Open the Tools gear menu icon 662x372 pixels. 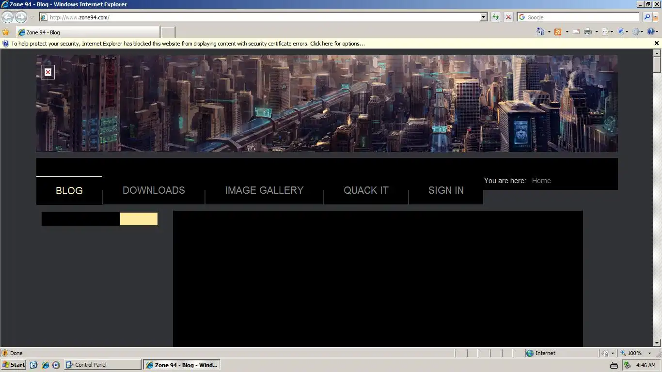tap(638, 32)
